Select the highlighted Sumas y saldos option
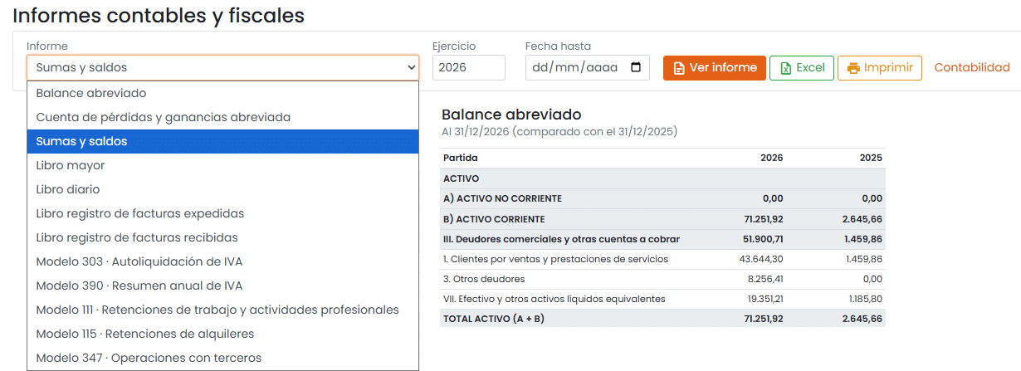 pyautogui.click(x=222, y=141)
